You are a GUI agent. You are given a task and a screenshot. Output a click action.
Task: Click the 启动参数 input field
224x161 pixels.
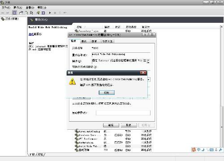(x=123, y=113)
